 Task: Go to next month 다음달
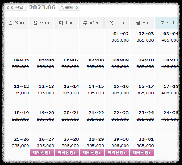coord(69,7)
